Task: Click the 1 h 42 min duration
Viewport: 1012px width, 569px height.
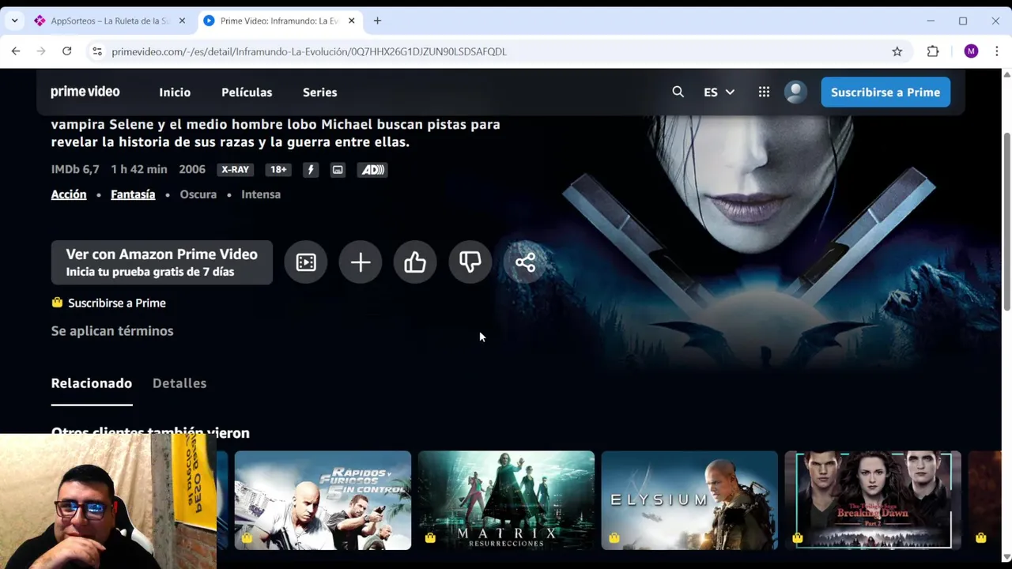Action: click(x=139, y=169)
